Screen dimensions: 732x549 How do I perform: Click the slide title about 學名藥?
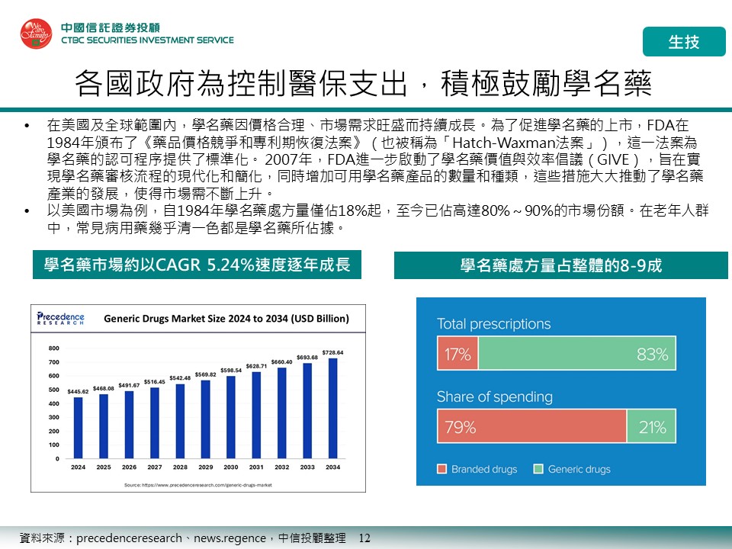364,84
